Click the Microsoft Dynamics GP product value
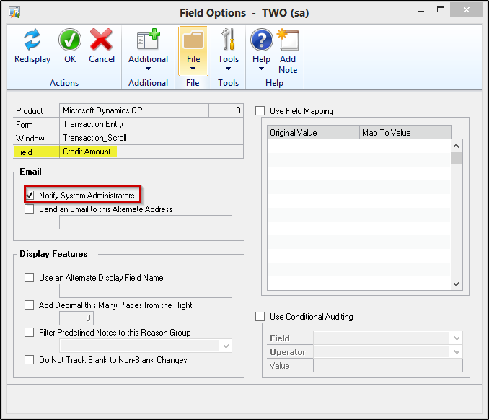 point(102,110)
